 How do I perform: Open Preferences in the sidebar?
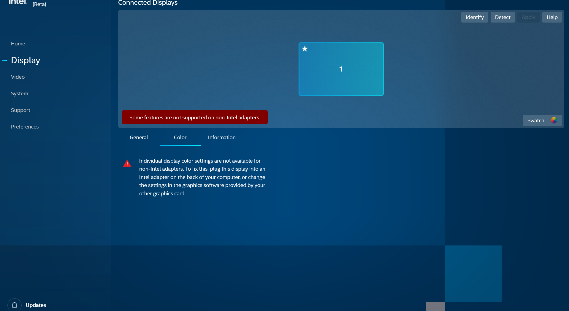click(25, 127)
